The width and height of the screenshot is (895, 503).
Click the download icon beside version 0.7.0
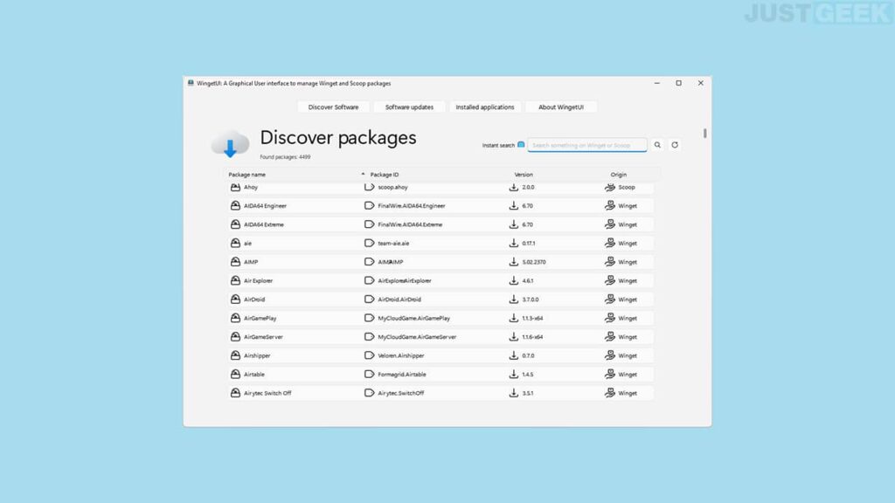(514, 355)
